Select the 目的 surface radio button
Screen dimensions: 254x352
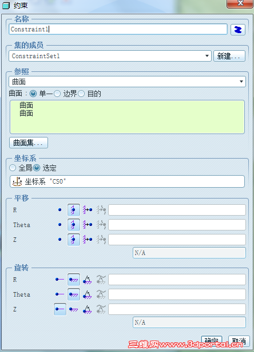[x=81, y=94]
